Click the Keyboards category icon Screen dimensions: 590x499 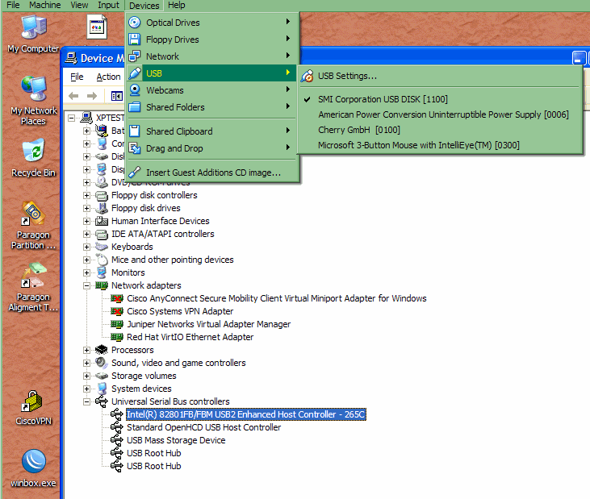tap(102, 247)
